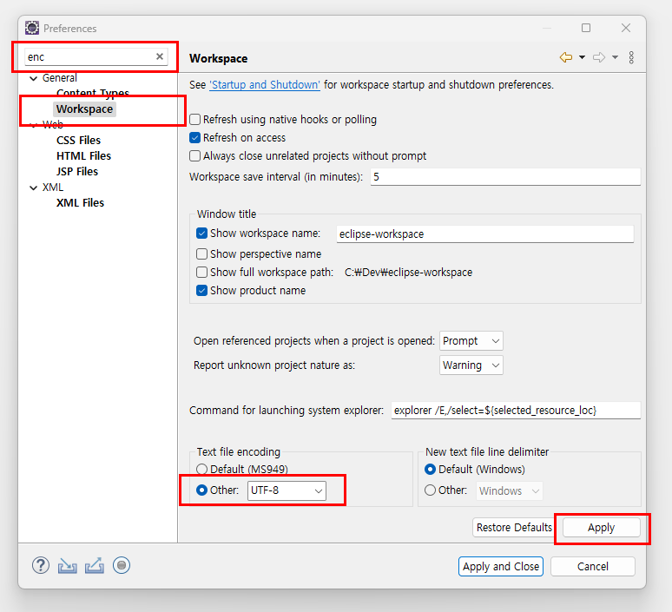Open the three-dot view menu icon
Screen dimensions: 672x612
tap(631, 57)
